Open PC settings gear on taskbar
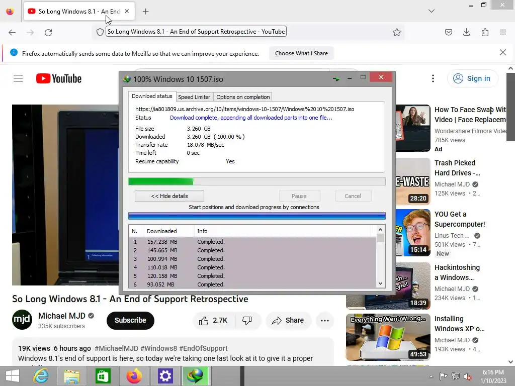The image size is (515, 386). (165, 376)
